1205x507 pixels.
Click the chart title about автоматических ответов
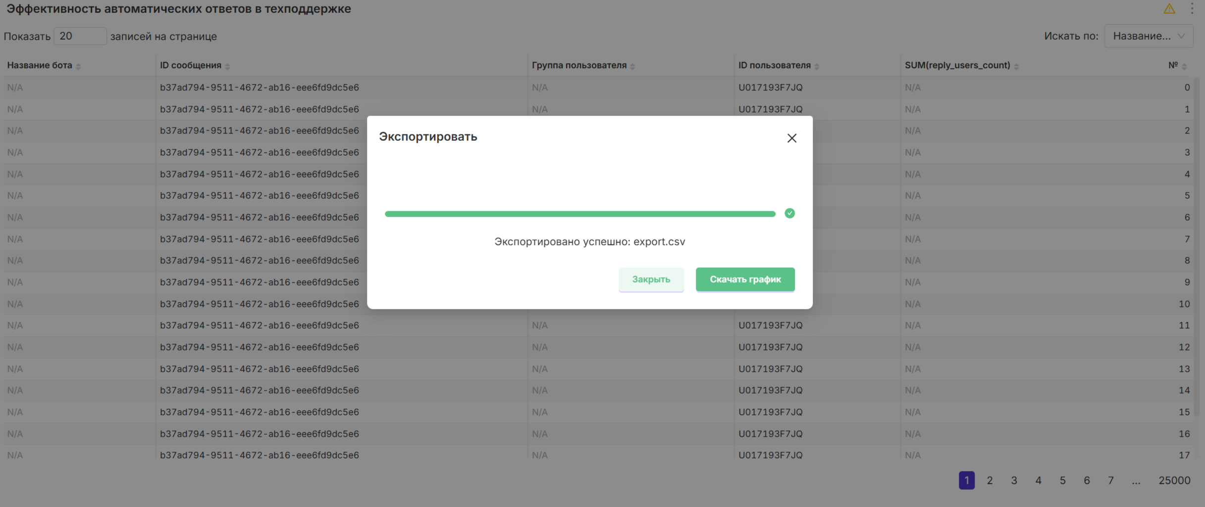coord(178,9)
